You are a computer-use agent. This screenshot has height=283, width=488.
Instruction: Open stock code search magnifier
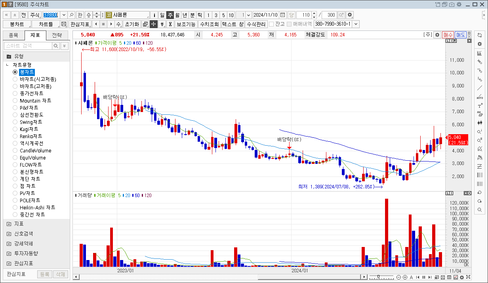click(x=72, y=15)
